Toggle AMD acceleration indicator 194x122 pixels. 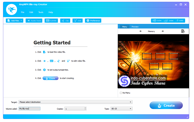[180, 21]
